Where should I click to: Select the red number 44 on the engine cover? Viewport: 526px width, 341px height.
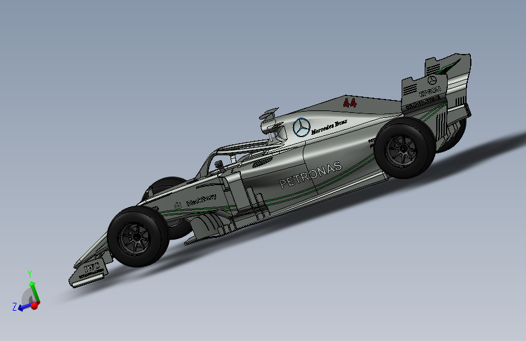pos(349,103)
